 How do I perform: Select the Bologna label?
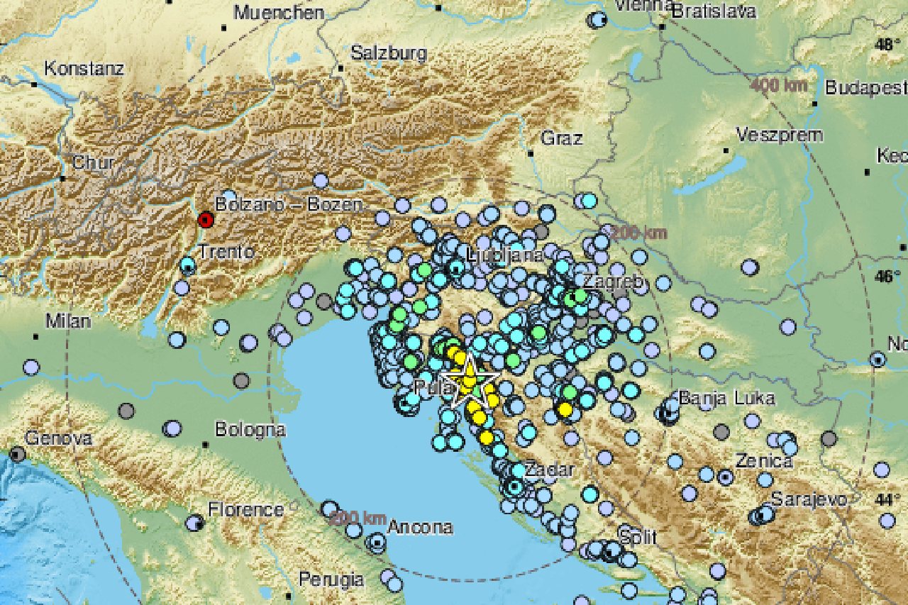[250, 430]
